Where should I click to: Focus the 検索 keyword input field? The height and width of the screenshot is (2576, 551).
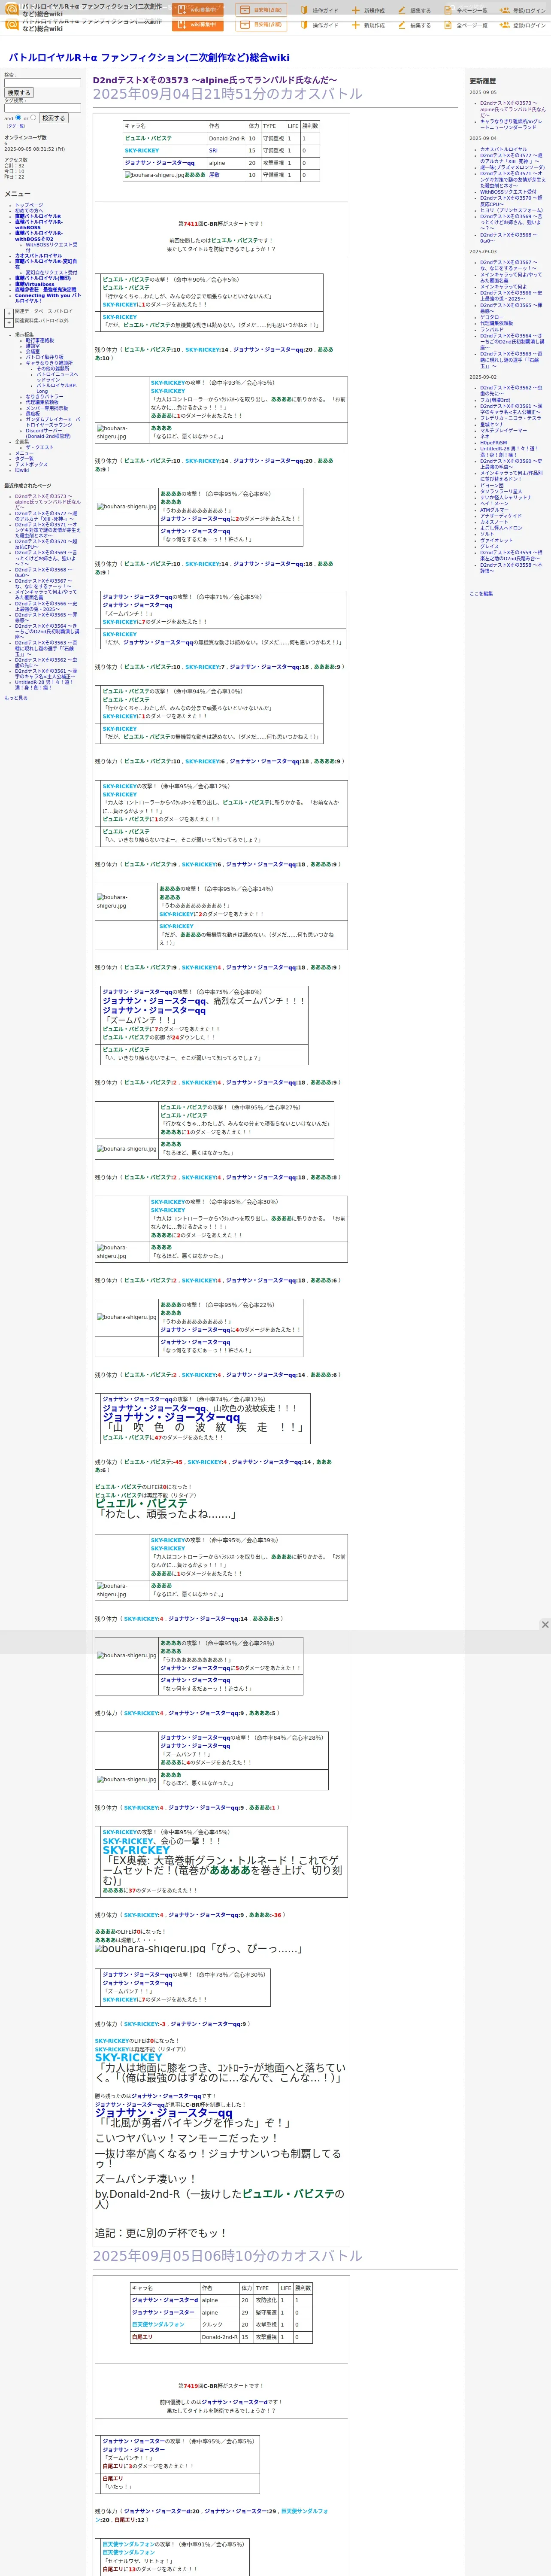[x=42, y=83]
